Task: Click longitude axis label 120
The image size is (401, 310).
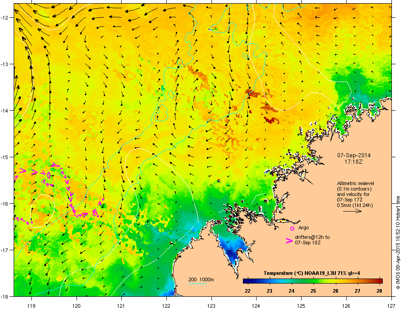Action: 77,305
